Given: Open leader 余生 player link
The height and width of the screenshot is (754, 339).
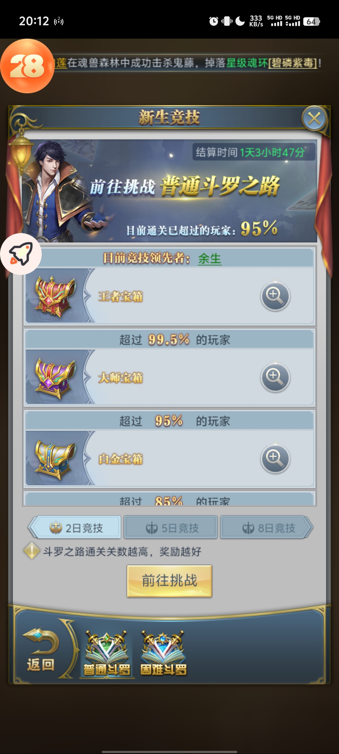Looking at the screenshot, I should 210,259.
